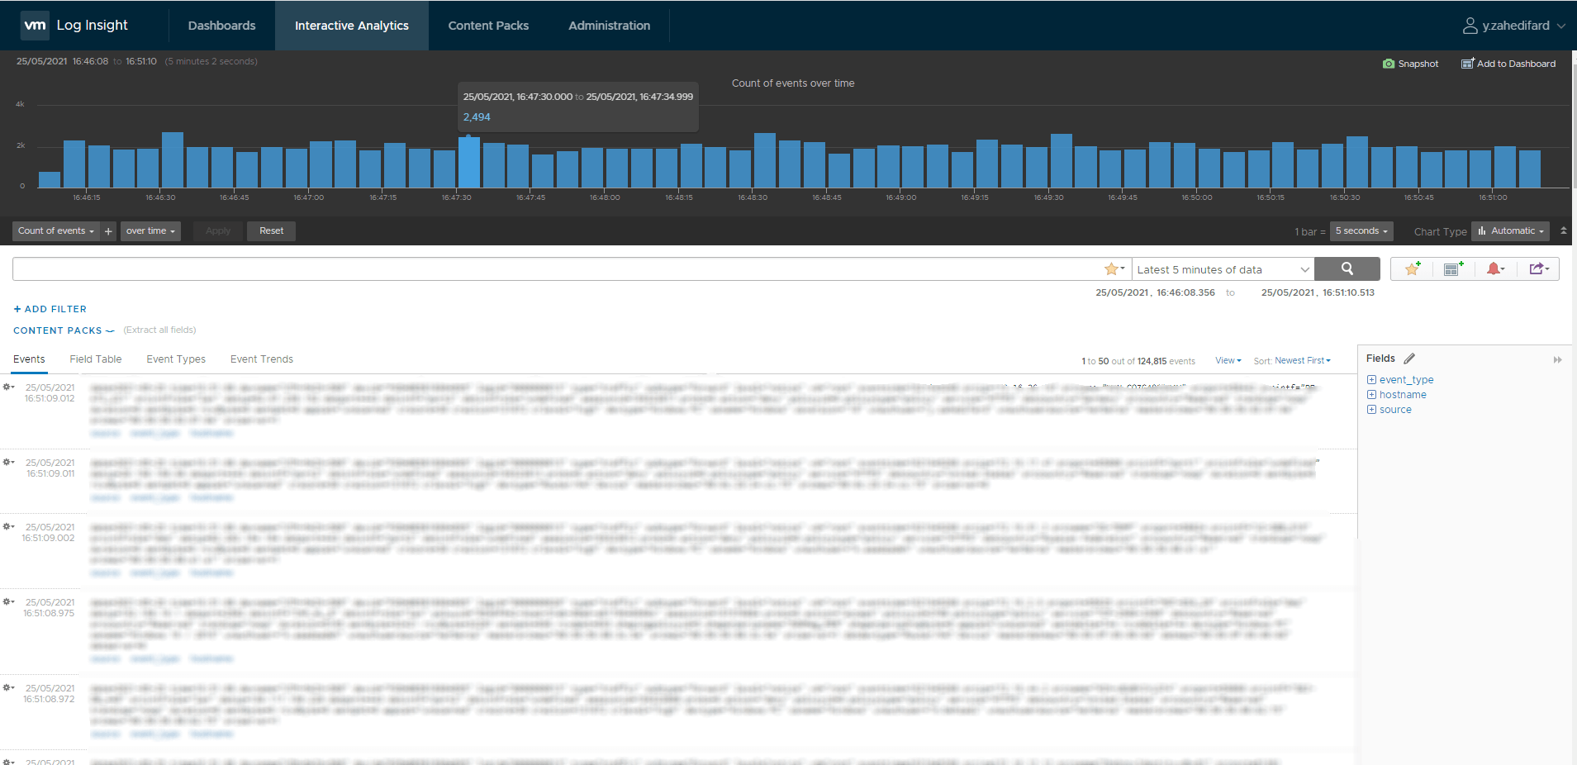Take a Snapshot of the chart
Screen dimensions: 1577x765
tap(1410, 64)
